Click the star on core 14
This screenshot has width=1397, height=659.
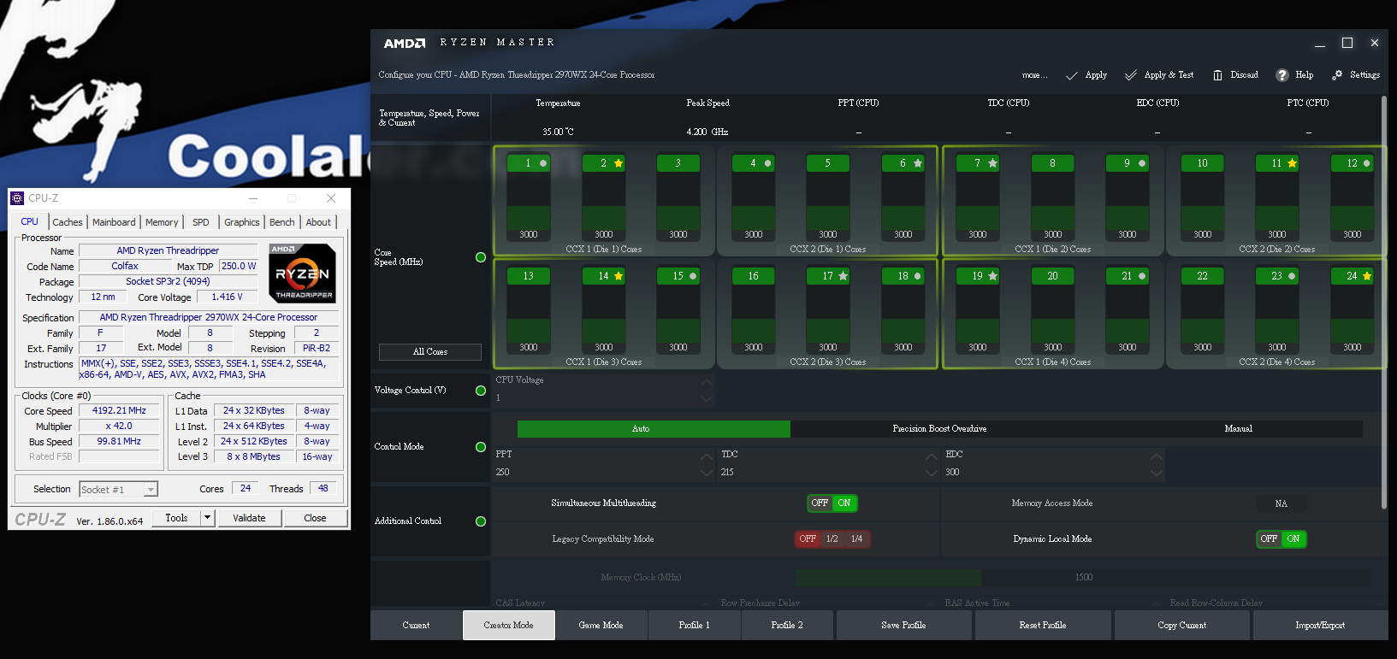pos(619,276)
